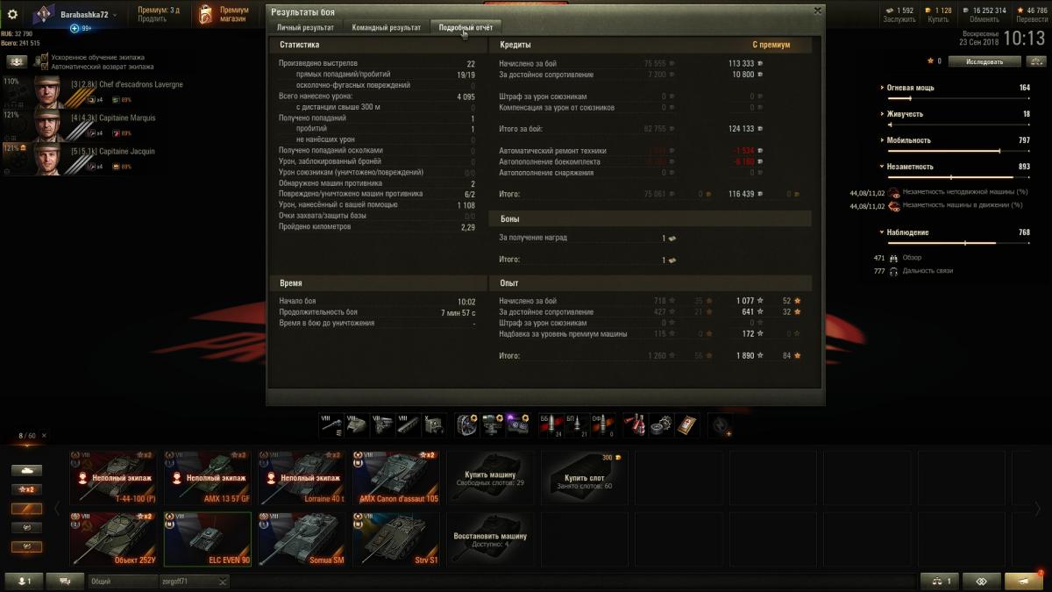Toggle the bottom highlighted carousel filter
The image size is (1052, 592).
coord(26,546)
